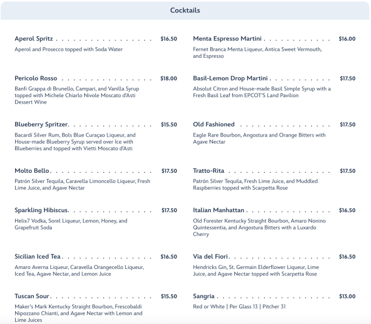Click the $16.00 Menta Espresso Martini price
Screen dimensions: 371x324
347,39
